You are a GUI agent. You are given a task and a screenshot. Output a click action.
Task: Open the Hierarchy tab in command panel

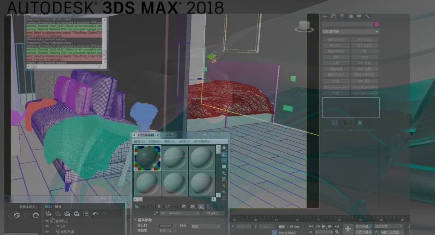pyautogui.click(x=342, y=16)
